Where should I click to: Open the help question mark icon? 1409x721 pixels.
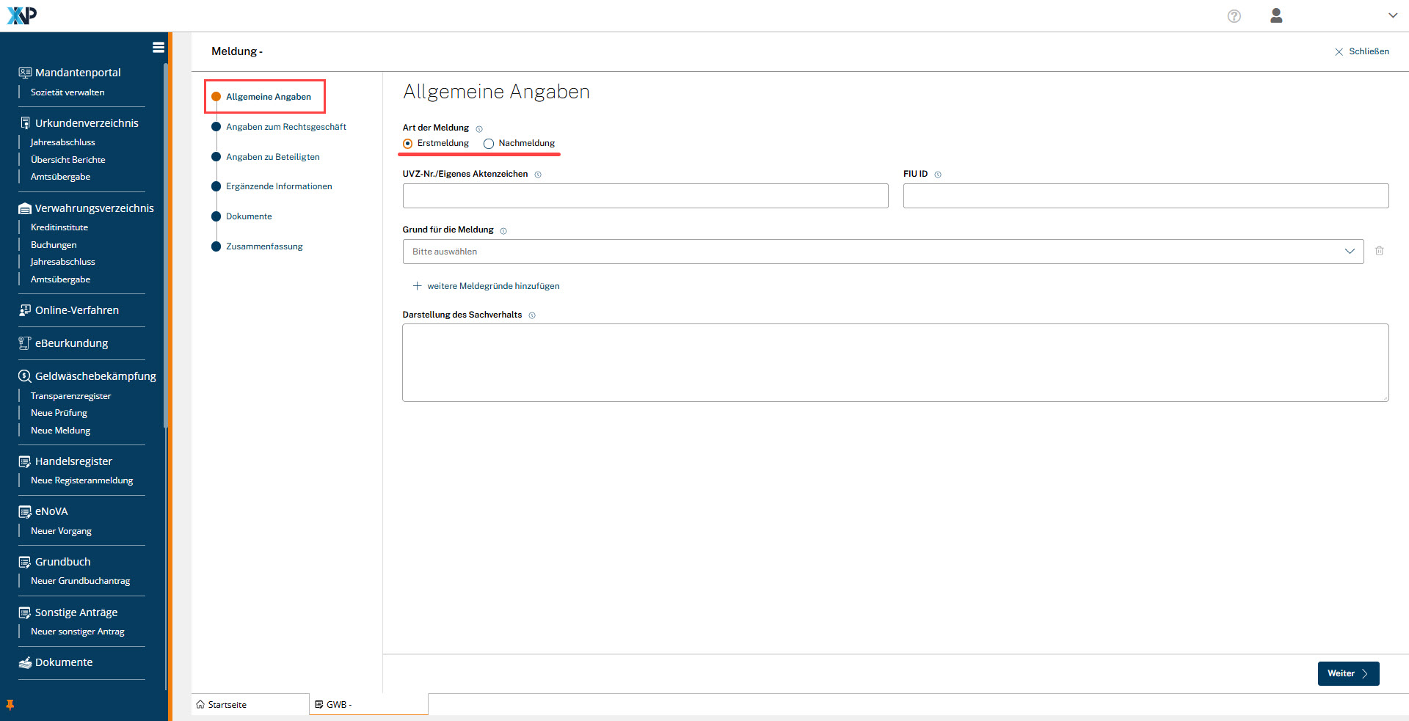point(1234,16)
